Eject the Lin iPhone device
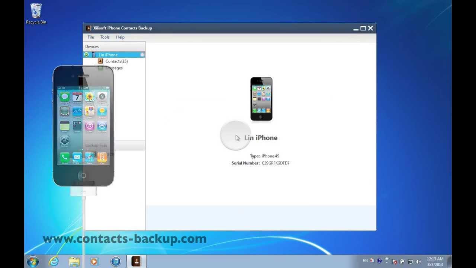This screenshot has height=268, width=476. click(x=142, y=55)
